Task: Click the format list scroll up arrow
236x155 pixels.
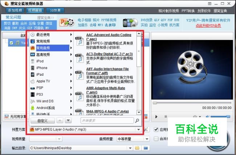Action: [139, 34]
